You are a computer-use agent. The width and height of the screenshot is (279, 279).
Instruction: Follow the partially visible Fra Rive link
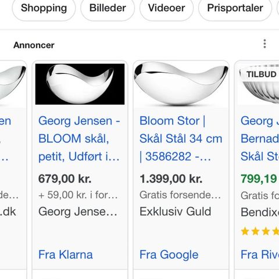tap(260, 255)
